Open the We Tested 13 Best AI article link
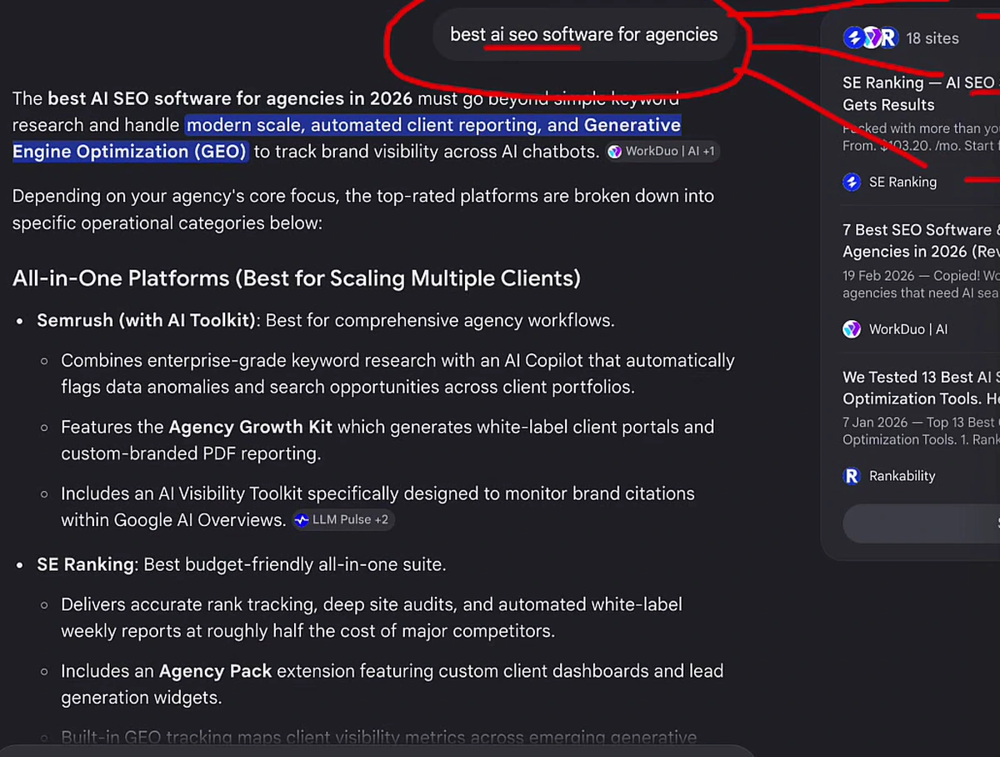 coord(921,388)
